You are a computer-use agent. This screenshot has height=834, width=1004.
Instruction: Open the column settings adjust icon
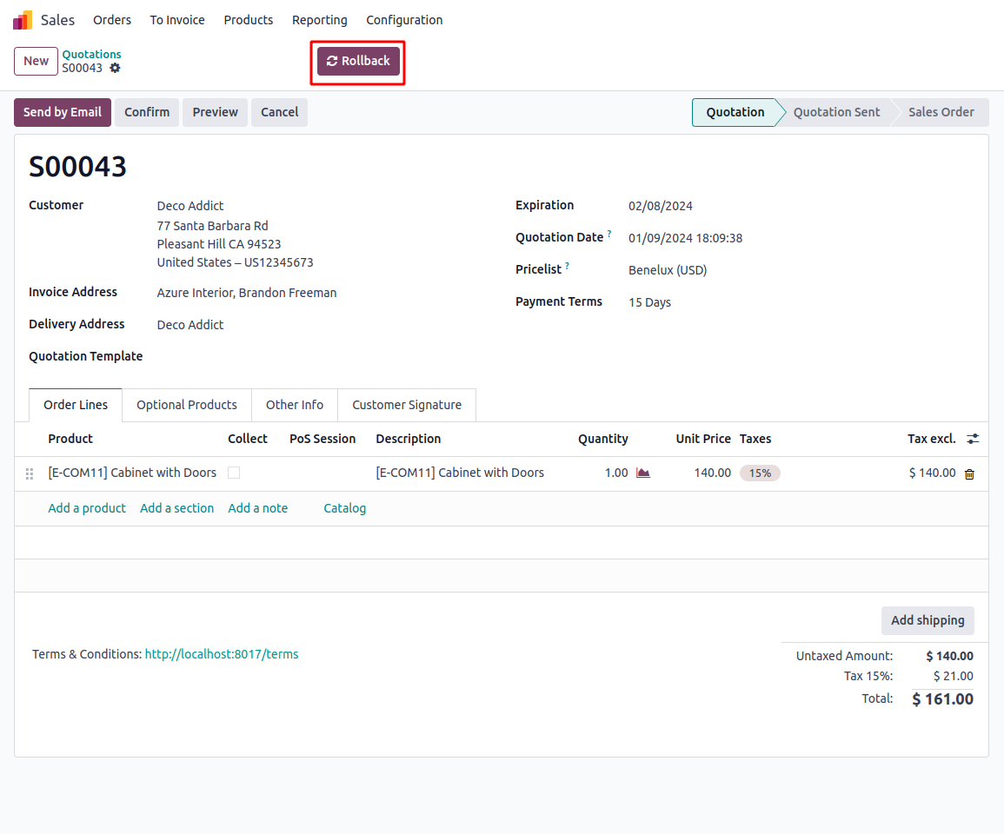[973, 439]
